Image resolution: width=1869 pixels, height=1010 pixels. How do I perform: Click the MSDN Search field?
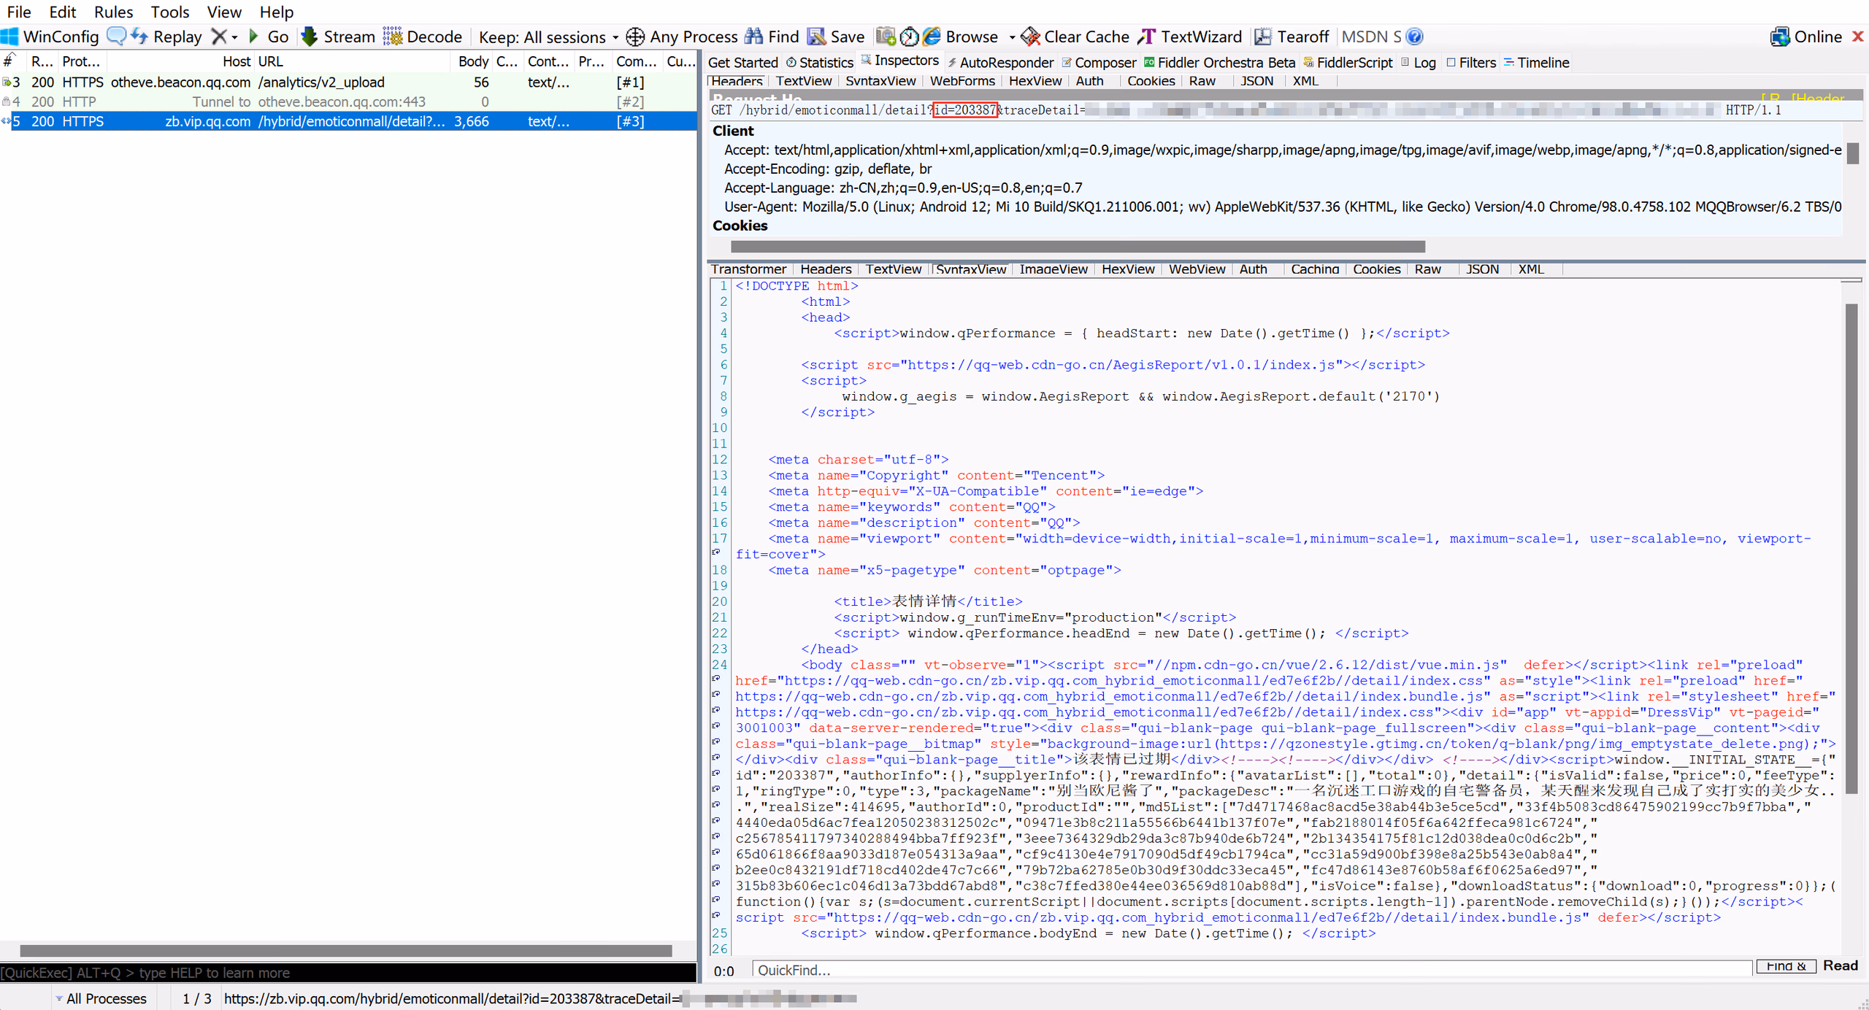coord(1371,36)
